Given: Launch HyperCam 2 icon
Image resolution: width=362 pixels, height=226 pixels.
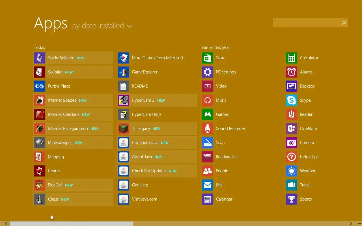Looking at the screenshot, I should coord(124,100).
